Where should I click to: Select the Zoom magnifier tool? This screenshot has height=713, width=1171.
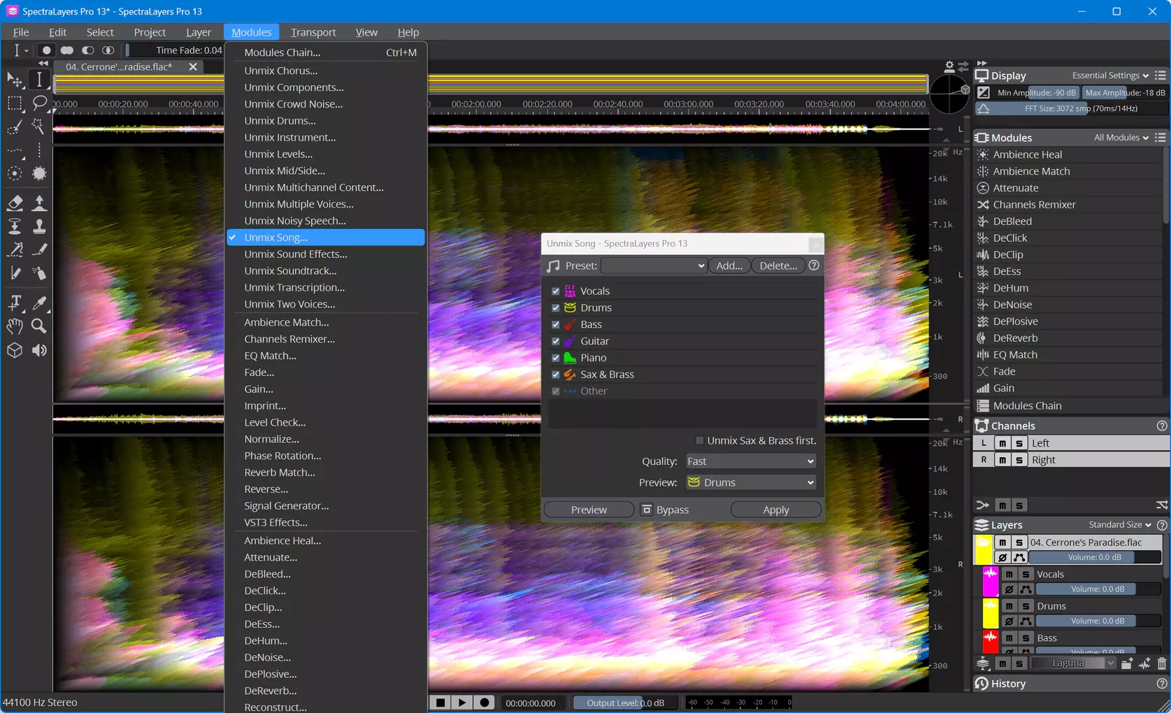39,326
